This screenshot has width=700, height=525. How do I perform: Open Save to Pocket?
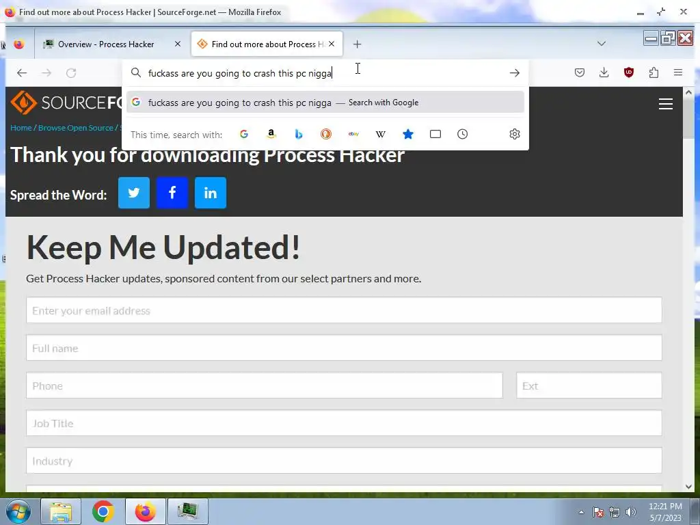point(580,72)
